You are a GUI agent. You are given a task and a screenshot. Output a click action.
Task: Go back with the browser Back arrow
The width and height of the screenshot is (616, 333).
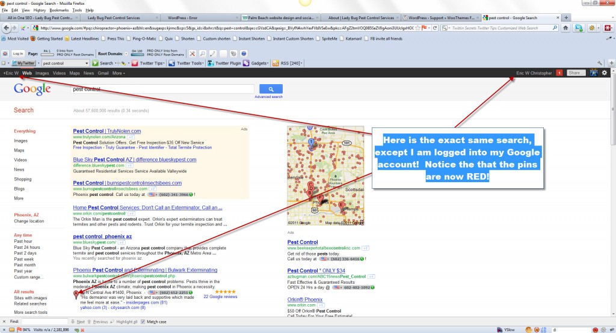tap(6, 28)
